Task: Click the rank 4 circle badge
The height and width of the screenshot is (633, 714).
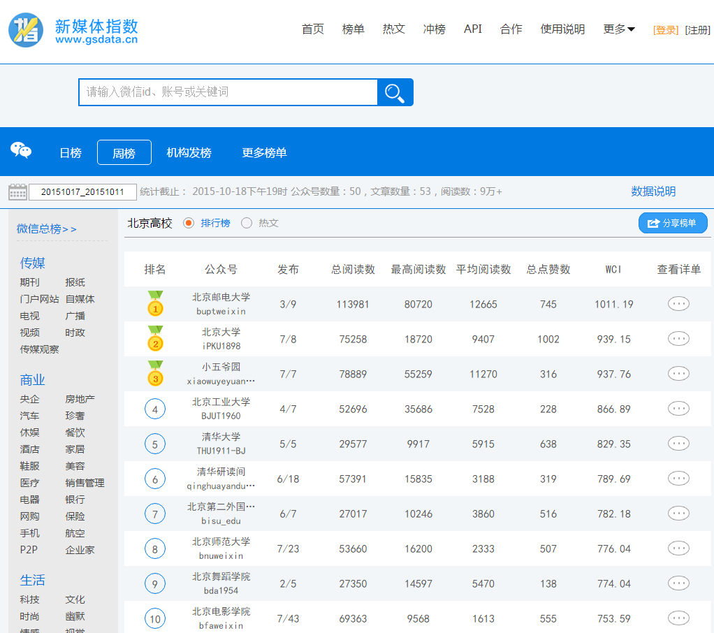Action: (x=155, y=409)
